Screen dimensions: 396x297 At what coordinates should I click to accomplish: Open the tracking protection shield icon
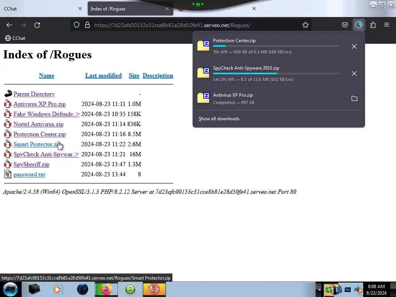click(x=77, y=25)
